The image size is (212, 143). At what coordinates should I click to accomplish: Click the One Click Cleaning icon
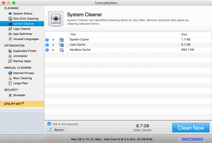[x=10, y=19]
